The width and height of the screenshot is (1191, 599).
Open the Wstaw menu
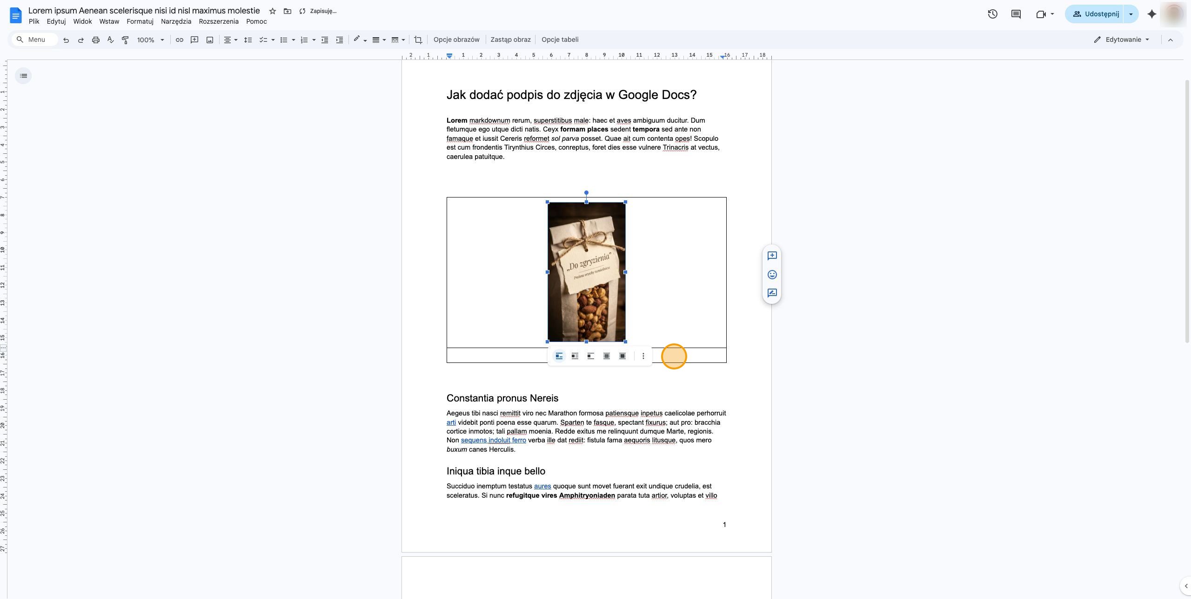point(109,21)
